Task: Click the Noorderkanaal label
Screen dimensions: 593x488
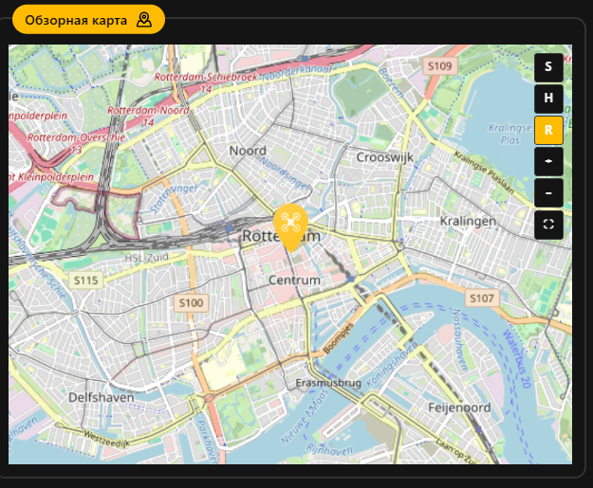Action: tap(296, 73)
